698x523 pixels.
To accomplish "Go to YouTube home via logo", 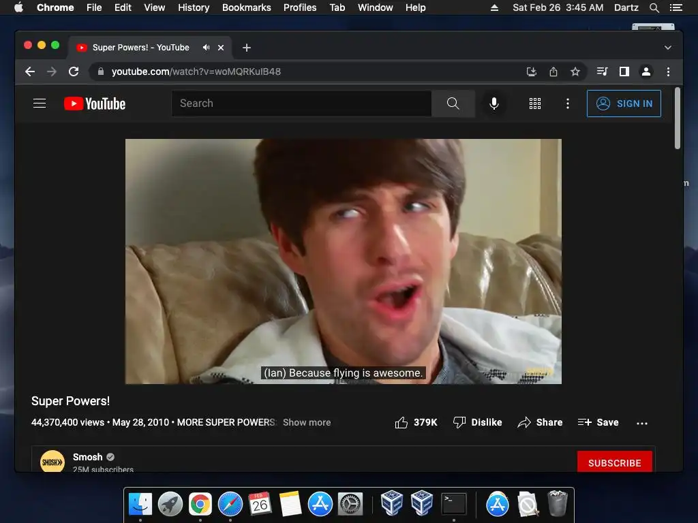I will (95, 104).
